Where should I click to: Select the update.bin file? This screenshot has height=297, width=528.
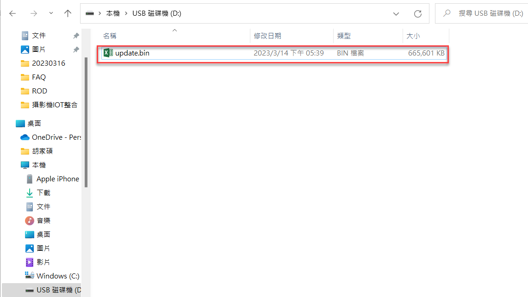[x=132, y=53]
